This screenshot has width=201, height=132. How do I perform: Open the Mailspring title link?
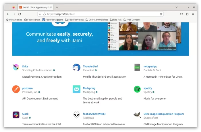(x=89, y=88)
